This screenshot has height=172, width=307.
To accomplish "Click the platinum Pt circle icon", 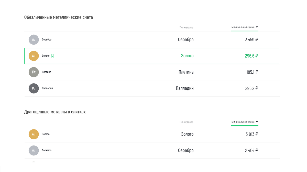I will pos(34,72).
